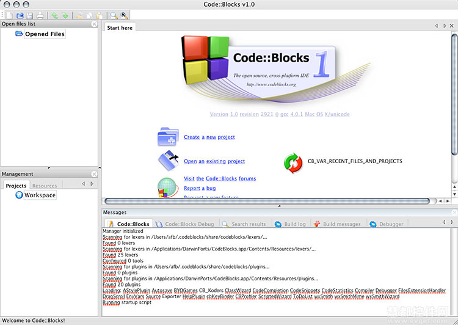Click the Replace toolbar icon

coord(124,15)
